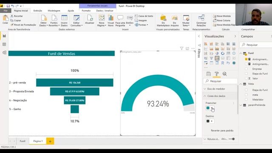Viewport: 272px width, 153px height.
Task: Open the Report view in left sidebar
Action: [x=4, y=36]
